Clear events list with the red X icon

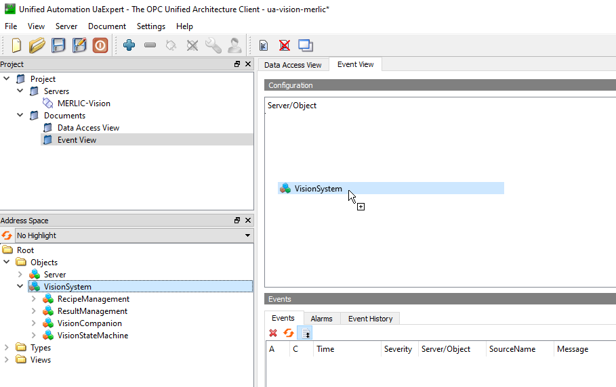[x=273, y=333]
